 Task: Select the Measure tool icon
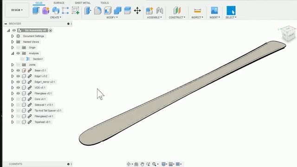pyautogui.click(x=197, y=11)
